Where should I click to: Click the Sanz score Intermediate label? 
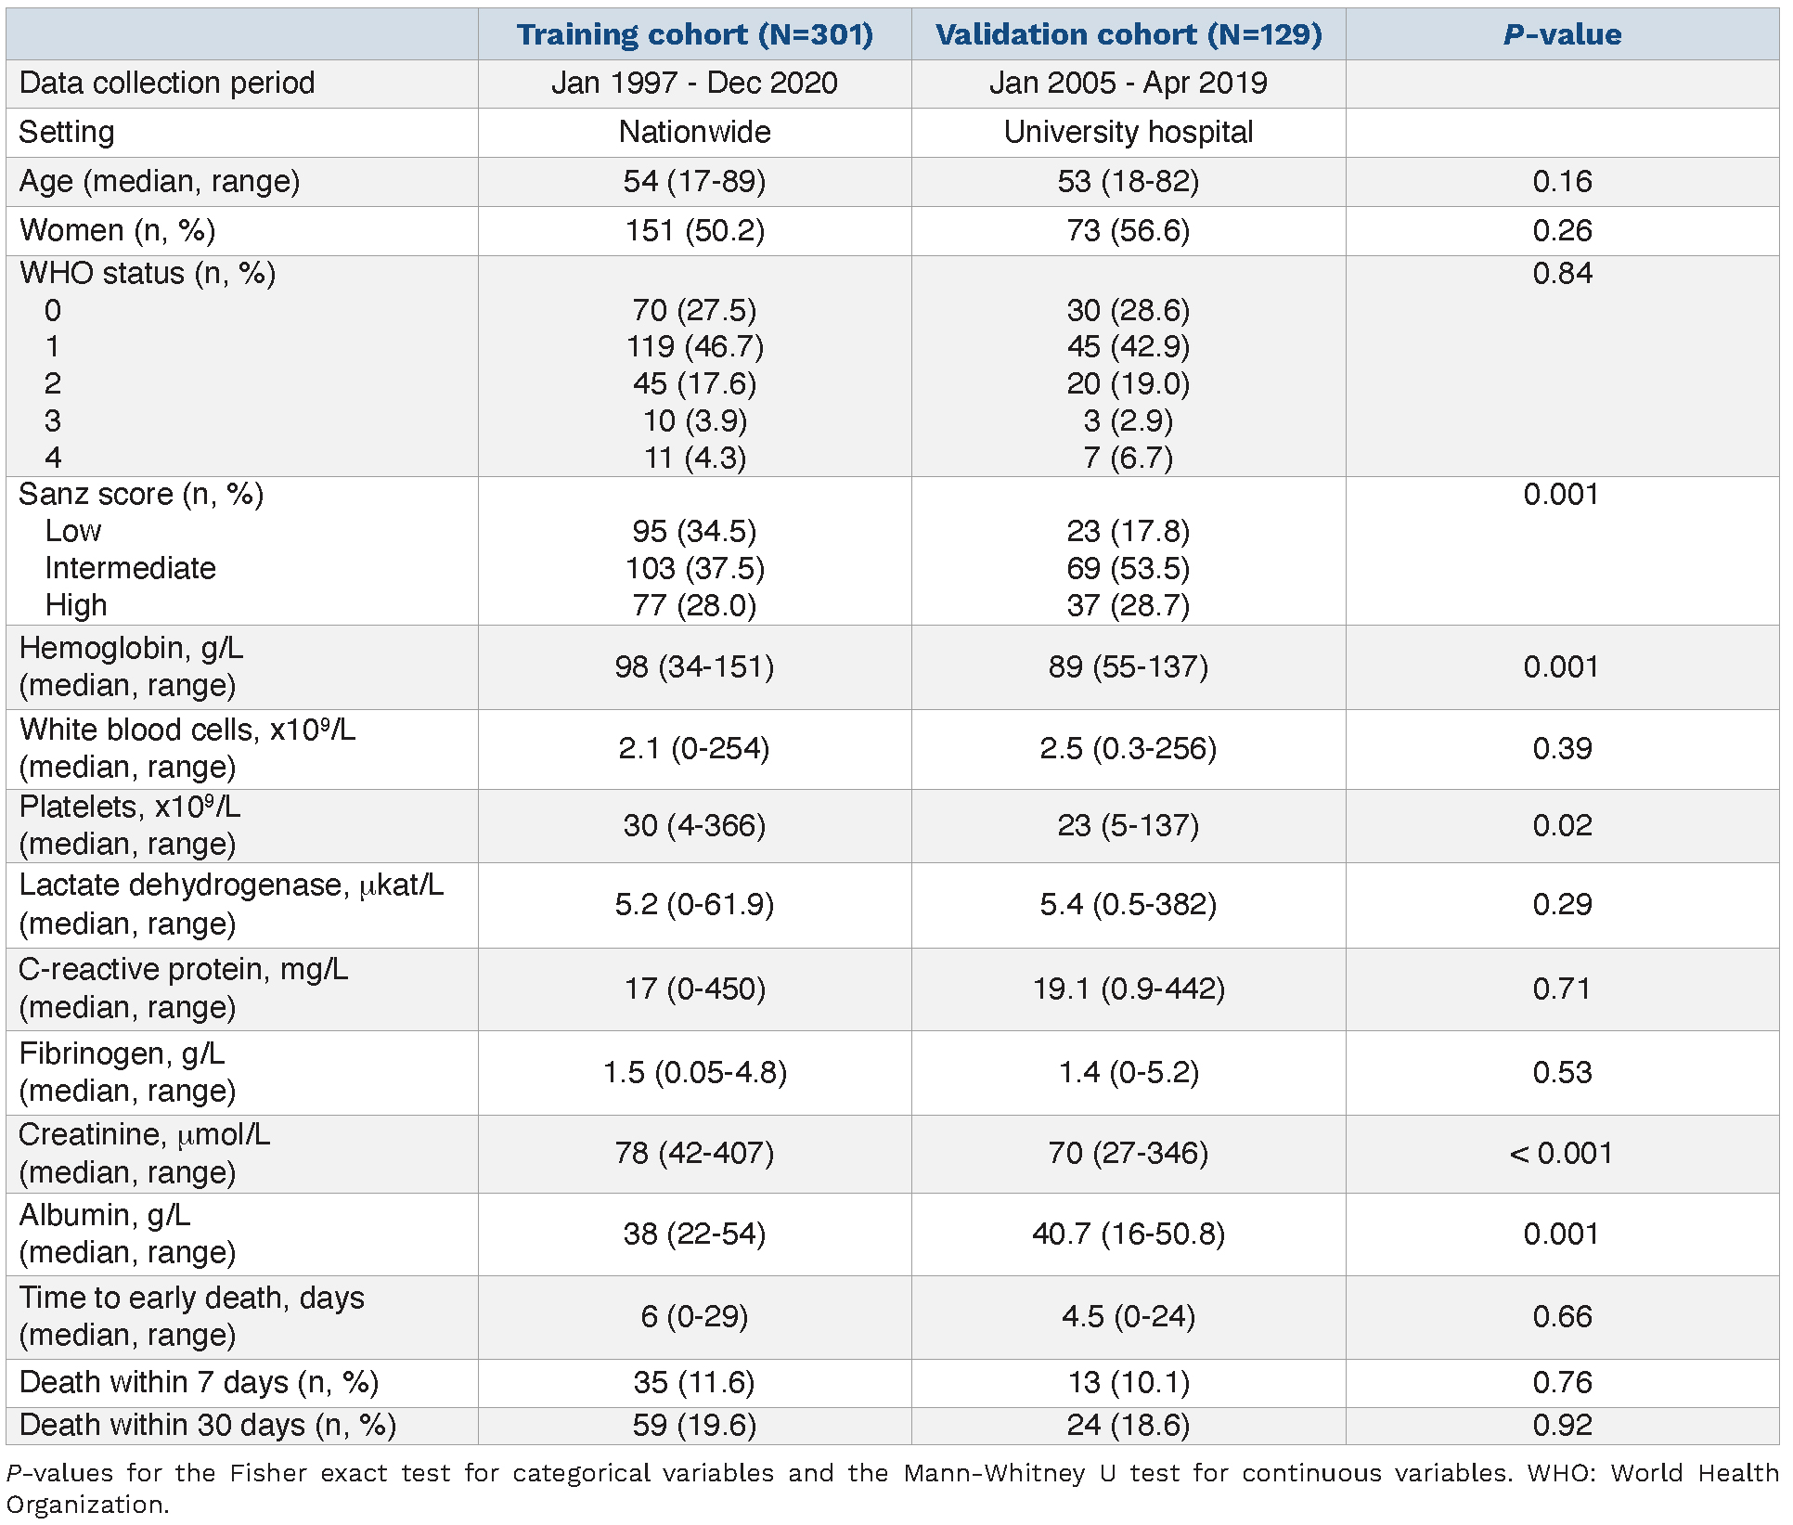point(130,568)
